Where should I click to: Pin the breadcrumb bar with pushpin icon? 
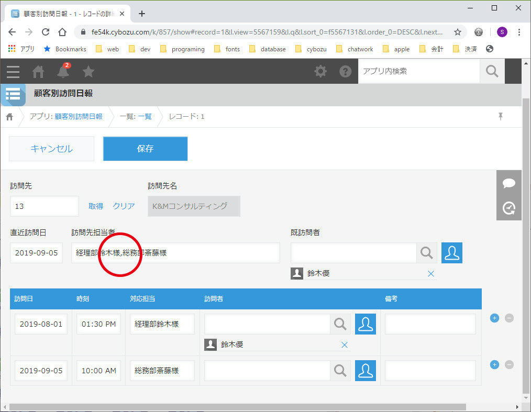click(x=501, y=116)
